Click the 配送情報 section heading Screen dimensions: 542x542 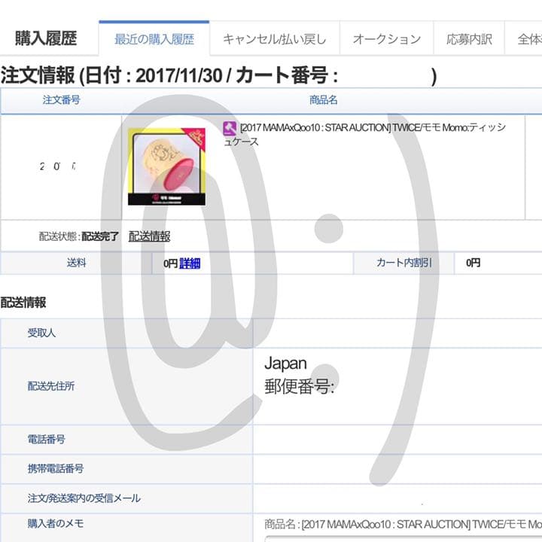click(23, 303)
